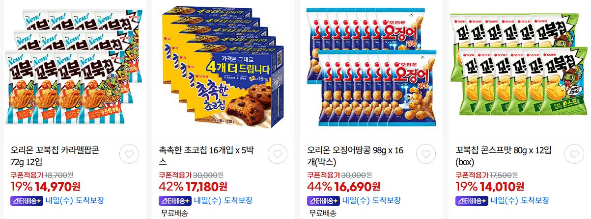This screenshot has height=219, width=591.
Task: Open the 촉촉한 초코칩 16개입 x 5박스 title
Action: [x=206, y=156]
